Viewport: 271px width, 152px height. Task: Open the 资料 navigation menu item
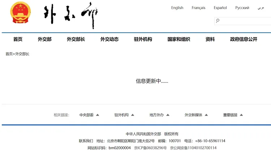coord(210,39)
